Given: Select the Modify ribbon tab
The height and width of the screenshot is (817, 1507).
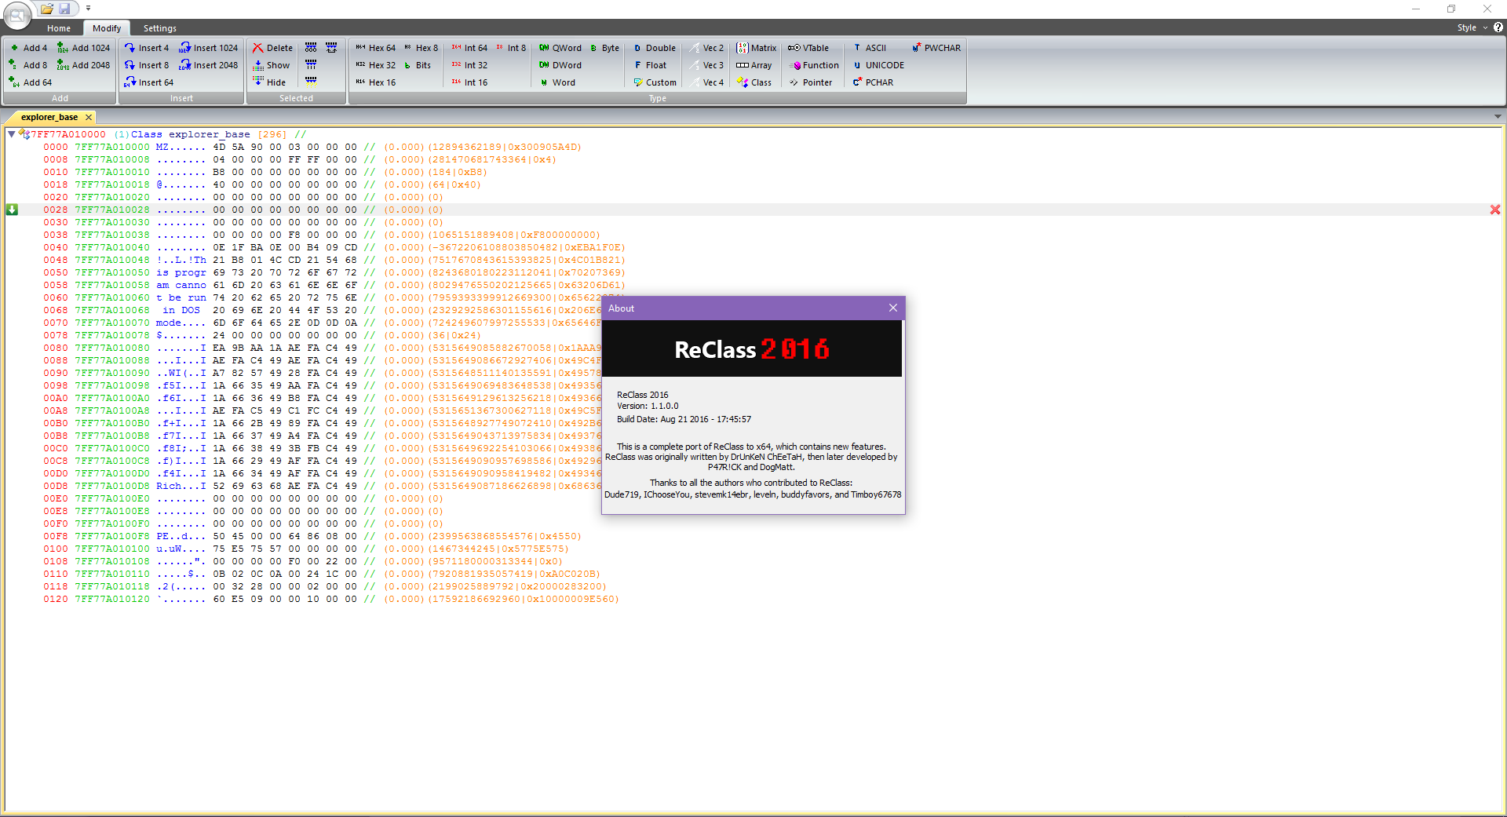Looking at the screenshot, I should tap(107, 28).
